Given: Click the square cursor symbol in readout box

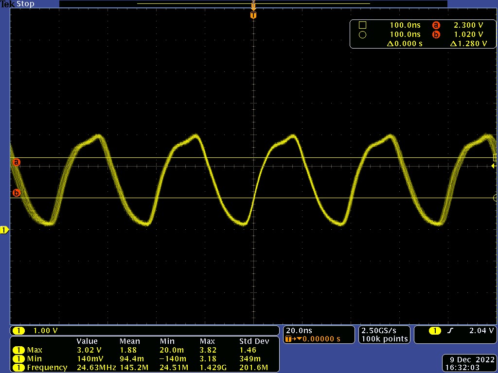Looking at the screenshot, I should (x=362, y=25).
